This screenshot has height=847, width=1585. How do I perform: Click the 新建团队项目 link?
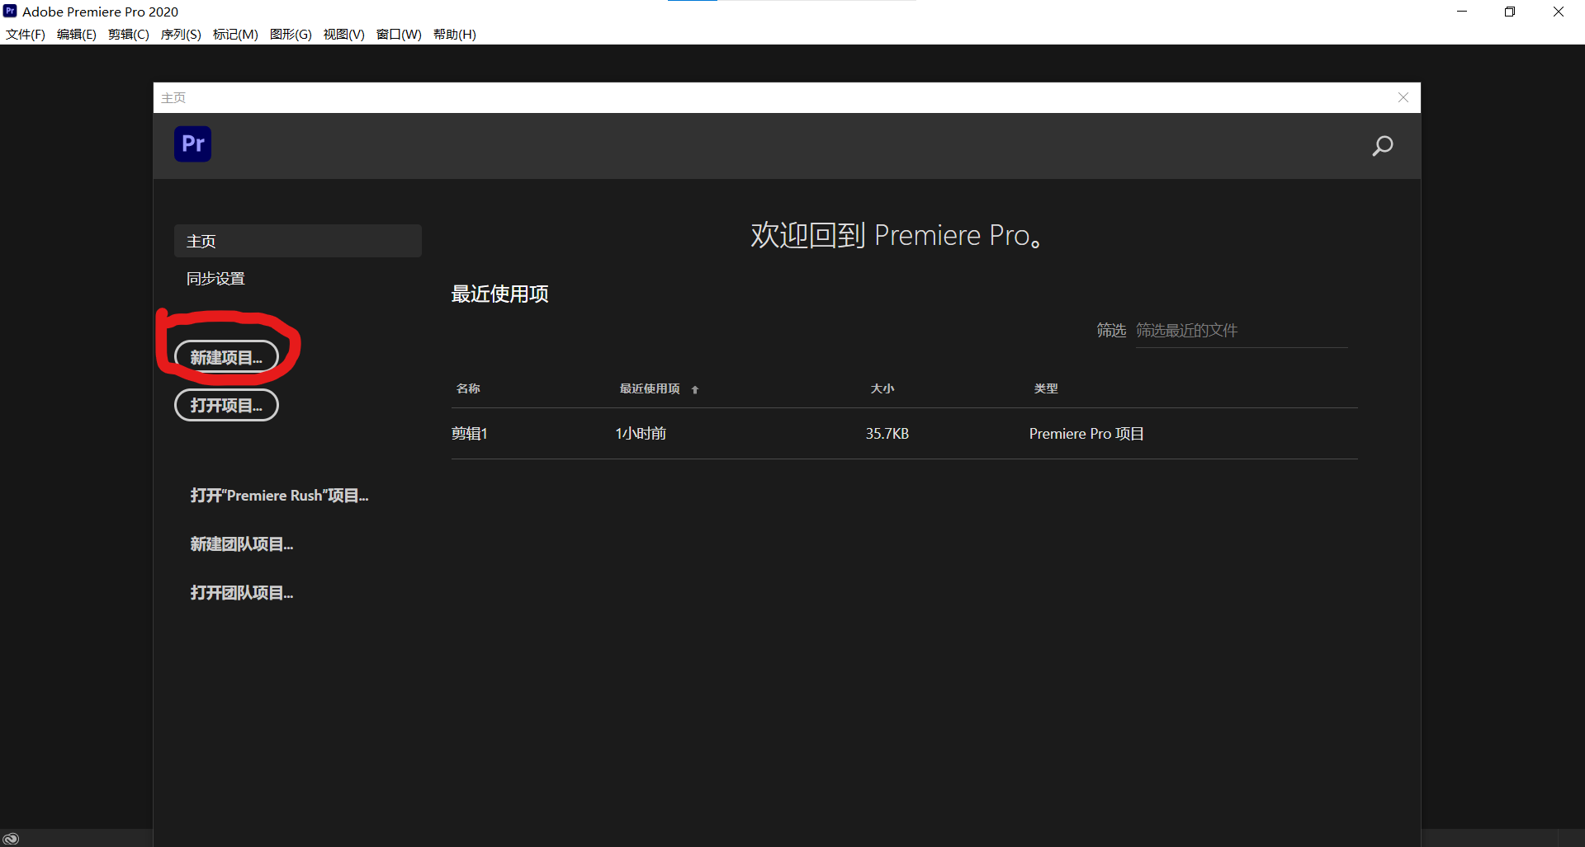pos(241,544)
